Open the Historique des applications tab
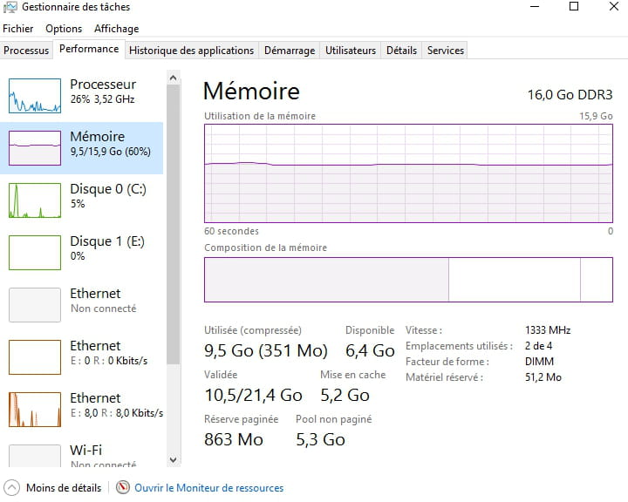 [x=191, y=51]
